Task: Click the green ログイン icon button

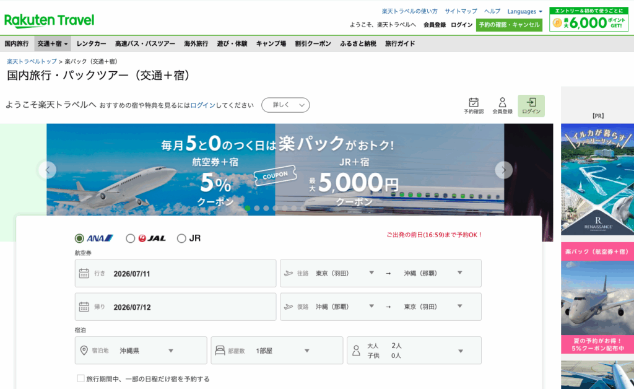Action: tap(531, 105)
